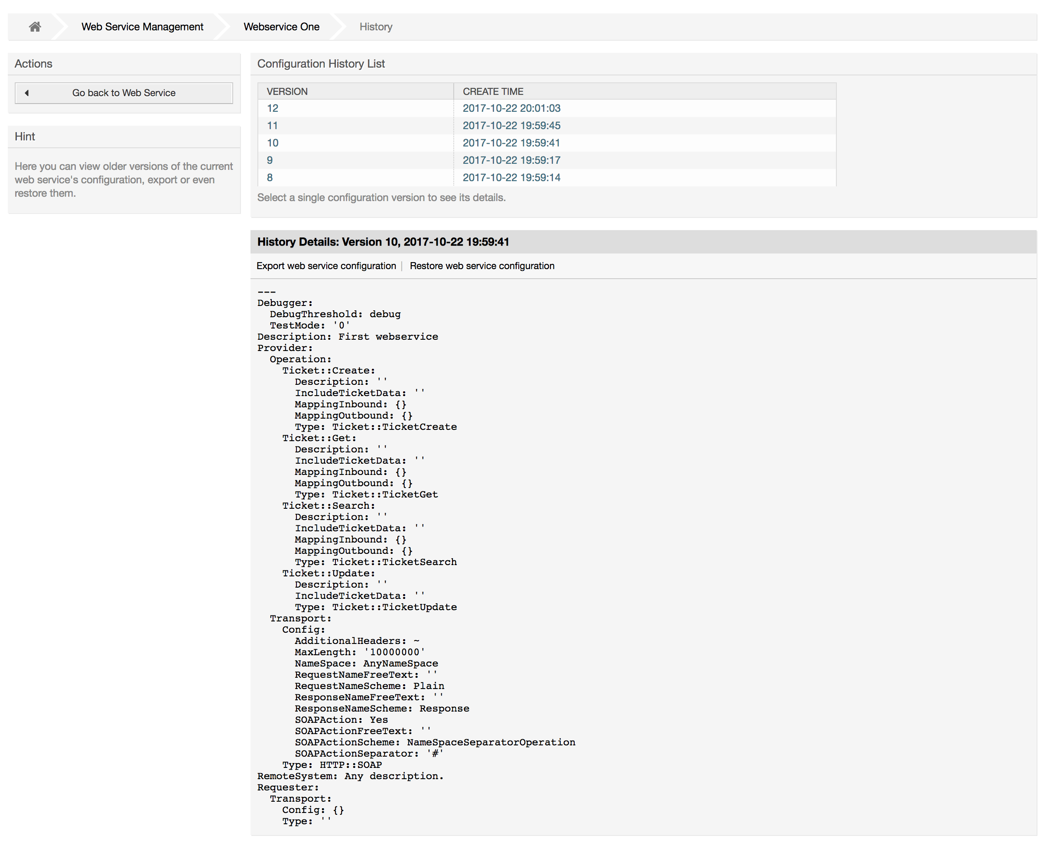
Task: Click the History Details header bar
Action: click(383, 242)
